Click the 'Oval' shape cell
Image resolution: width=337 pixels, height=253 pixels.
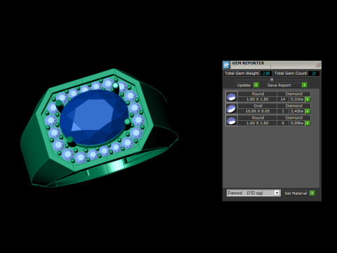pyautogui.click(x=257, y=106)
